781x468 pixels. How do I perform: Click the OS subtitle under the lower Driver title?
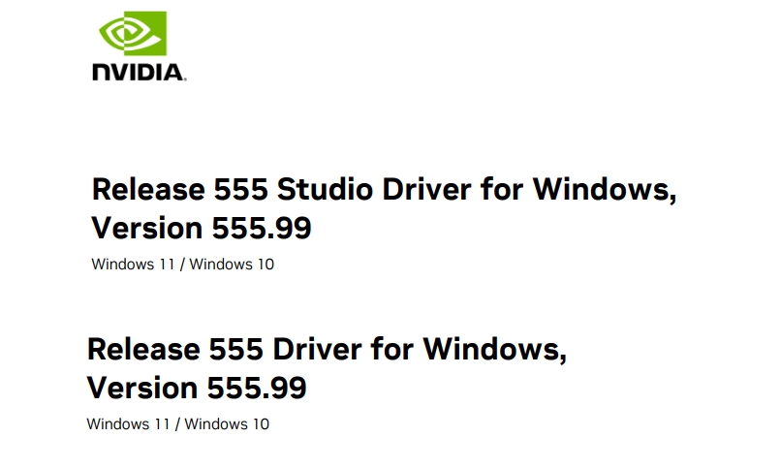pos(178,423)
